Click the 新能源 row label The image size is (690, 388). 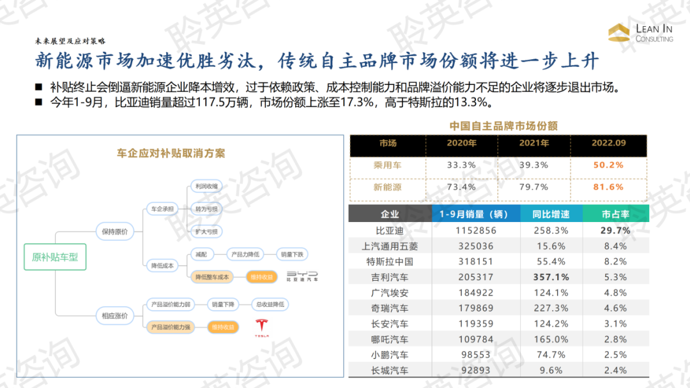387,187
